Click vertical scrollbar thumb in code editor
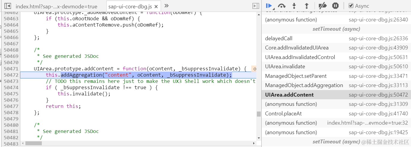The height and width of the screenshot is (147, 411). [259, 114]
